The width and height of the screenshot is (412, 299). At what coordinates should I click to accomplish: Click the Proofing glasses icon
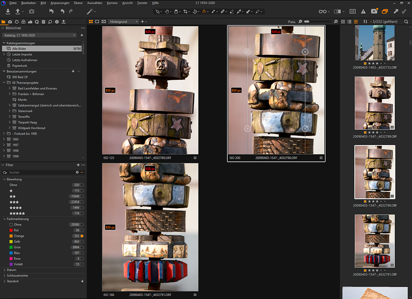(x=323, y=12)
